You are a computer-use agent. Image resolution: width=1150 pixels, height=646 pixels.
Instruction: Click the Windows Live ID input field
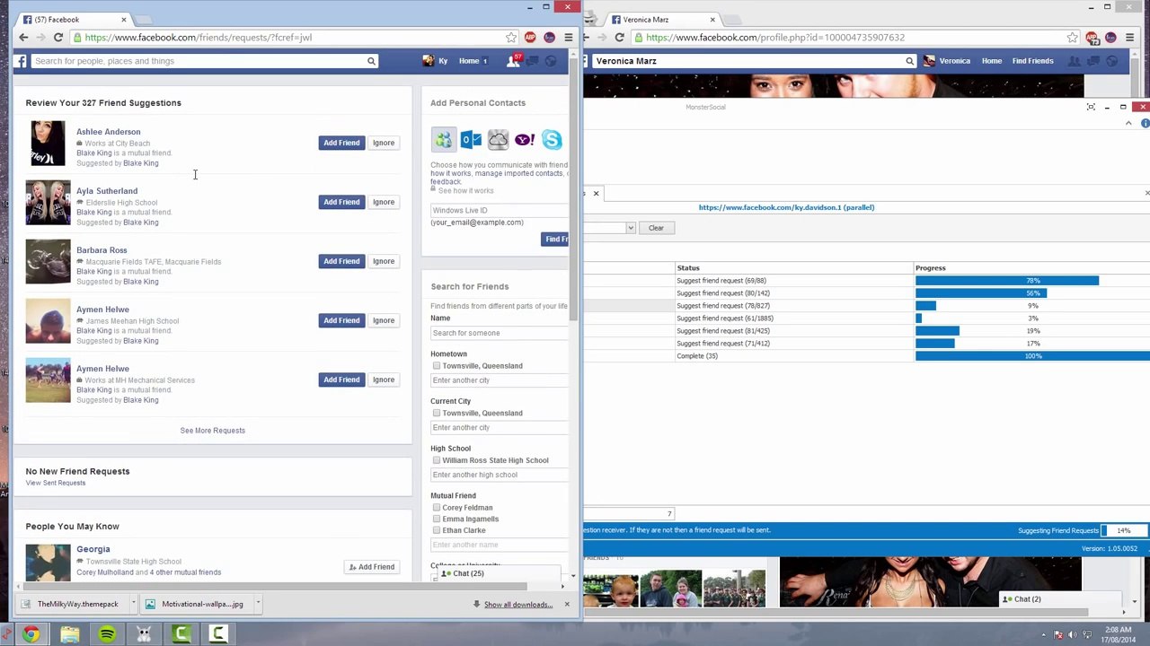tap(500, 210)
